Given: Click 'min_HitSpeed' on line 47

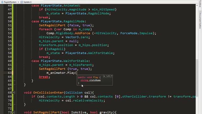Looking at the screenshot, I should (x=103, y=9).
